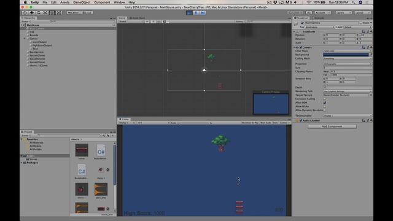Open the Component menu
This screenshot has height=221, width=393.
pos(102,2)
